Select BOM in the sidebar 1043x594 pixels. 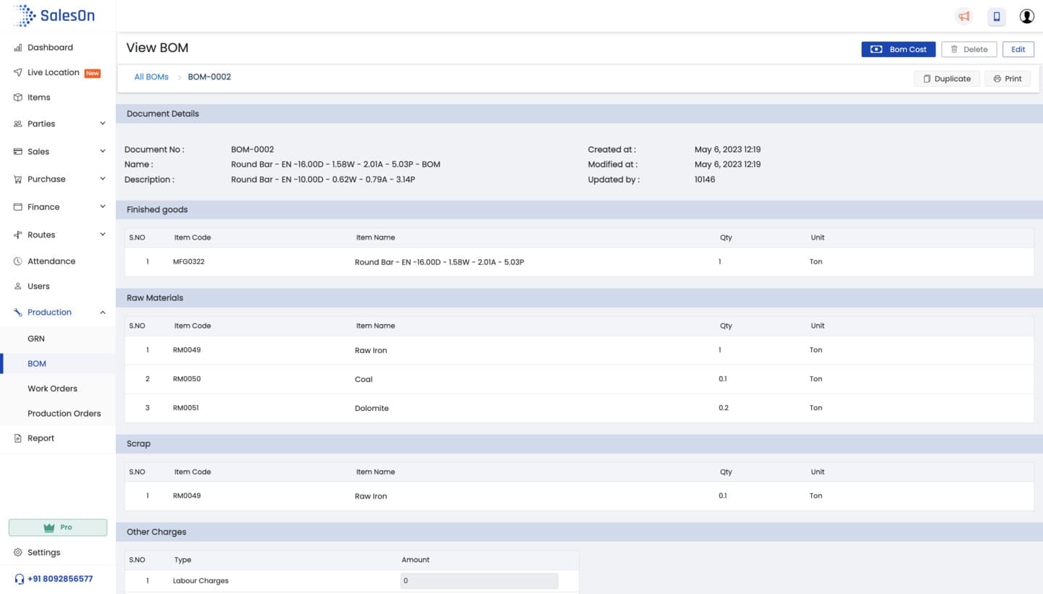pos(58,364)
